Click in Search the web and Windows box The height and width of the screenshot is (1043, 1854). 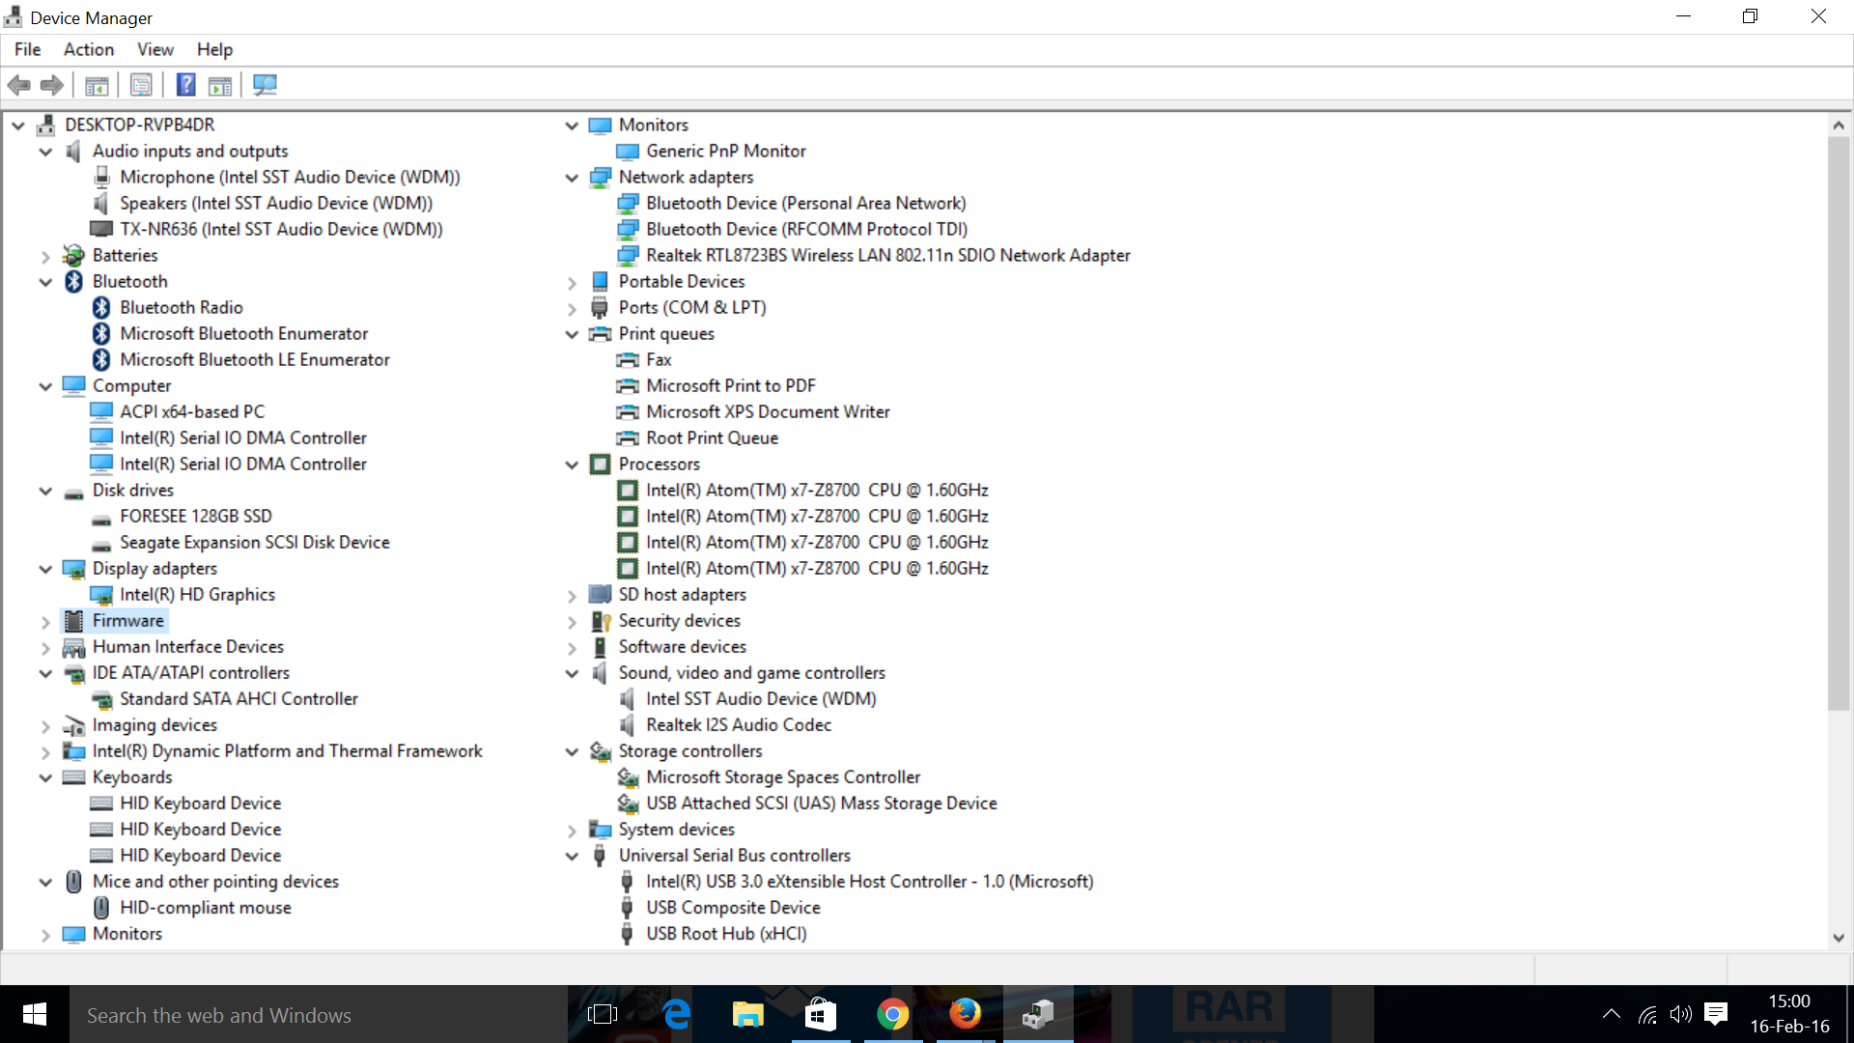(318, 1014)
